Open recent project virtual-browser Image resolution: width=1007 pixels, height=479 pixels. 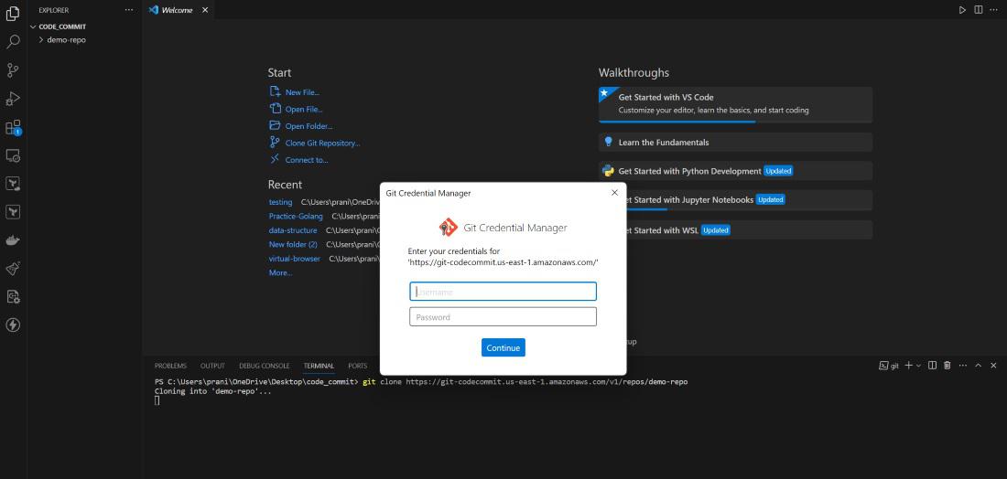point(295,259)
